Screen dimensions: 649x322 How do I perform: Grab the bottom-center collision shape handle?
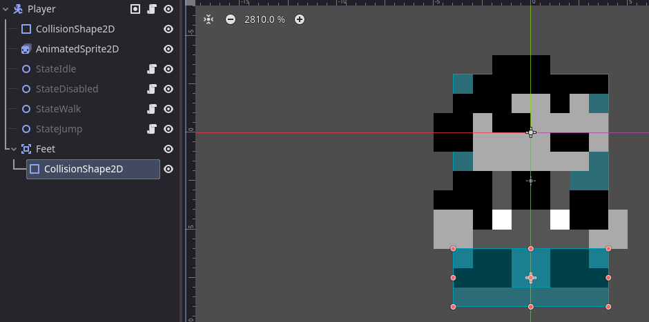(x=531, y=307)
